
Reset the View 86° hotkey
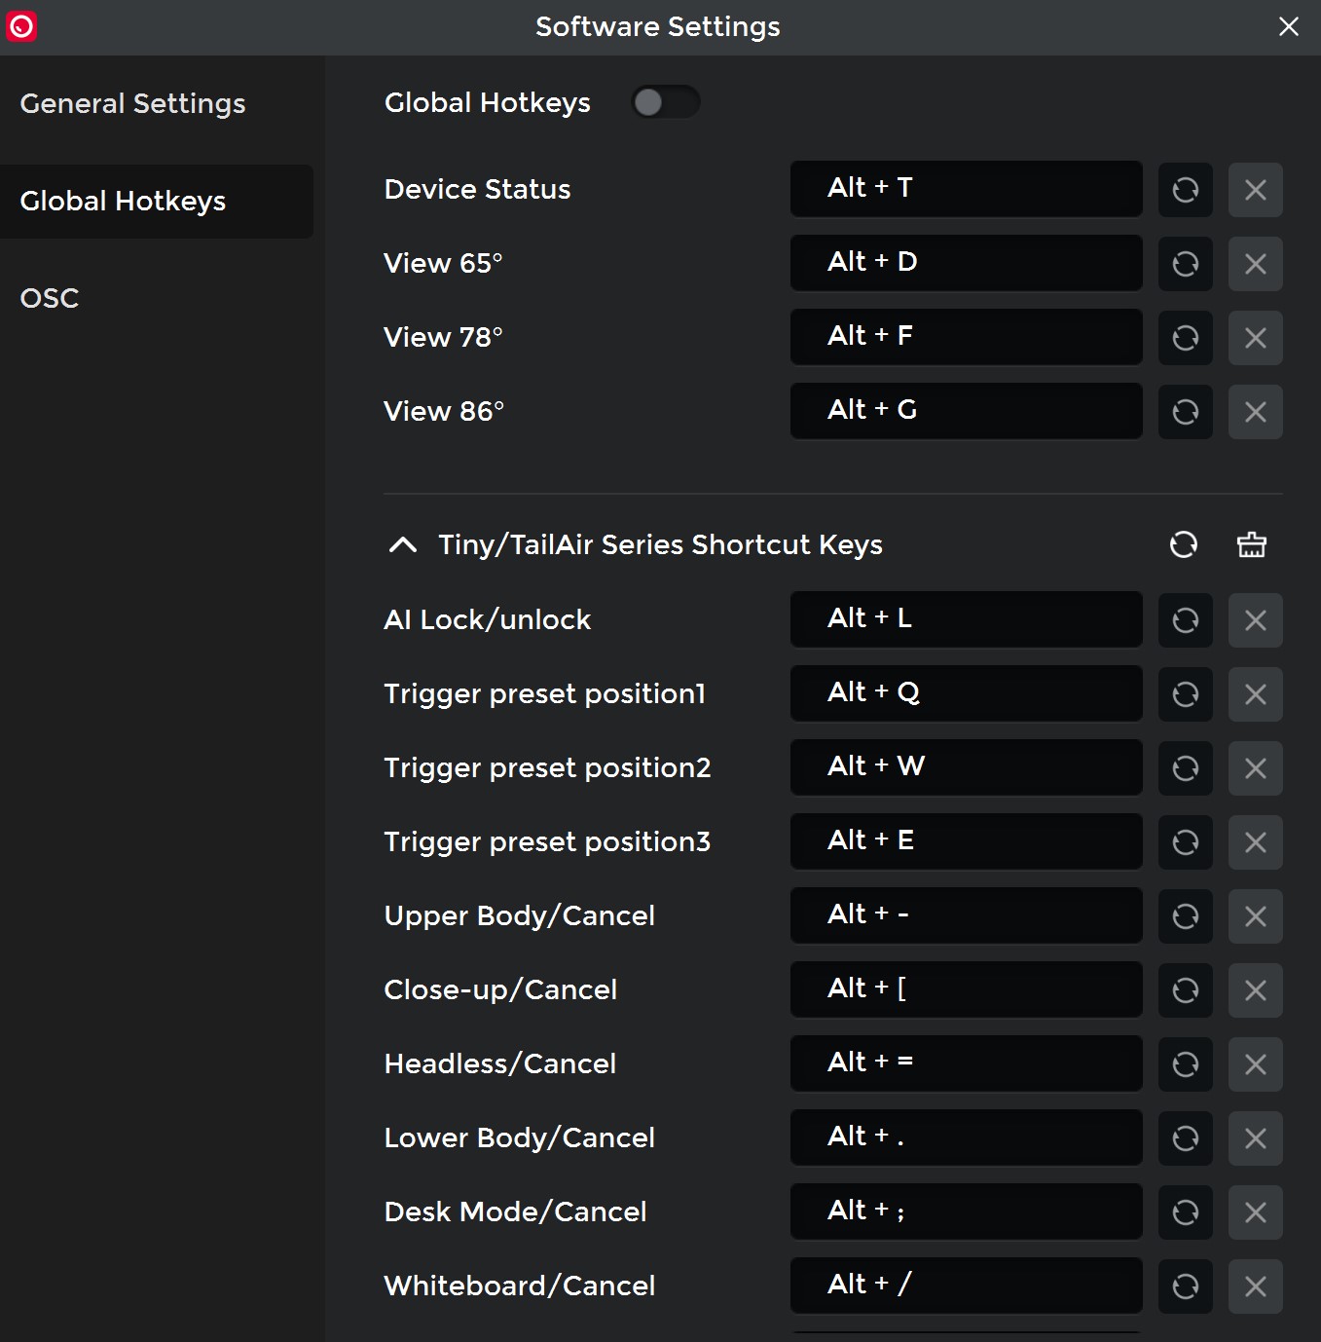1185,412
